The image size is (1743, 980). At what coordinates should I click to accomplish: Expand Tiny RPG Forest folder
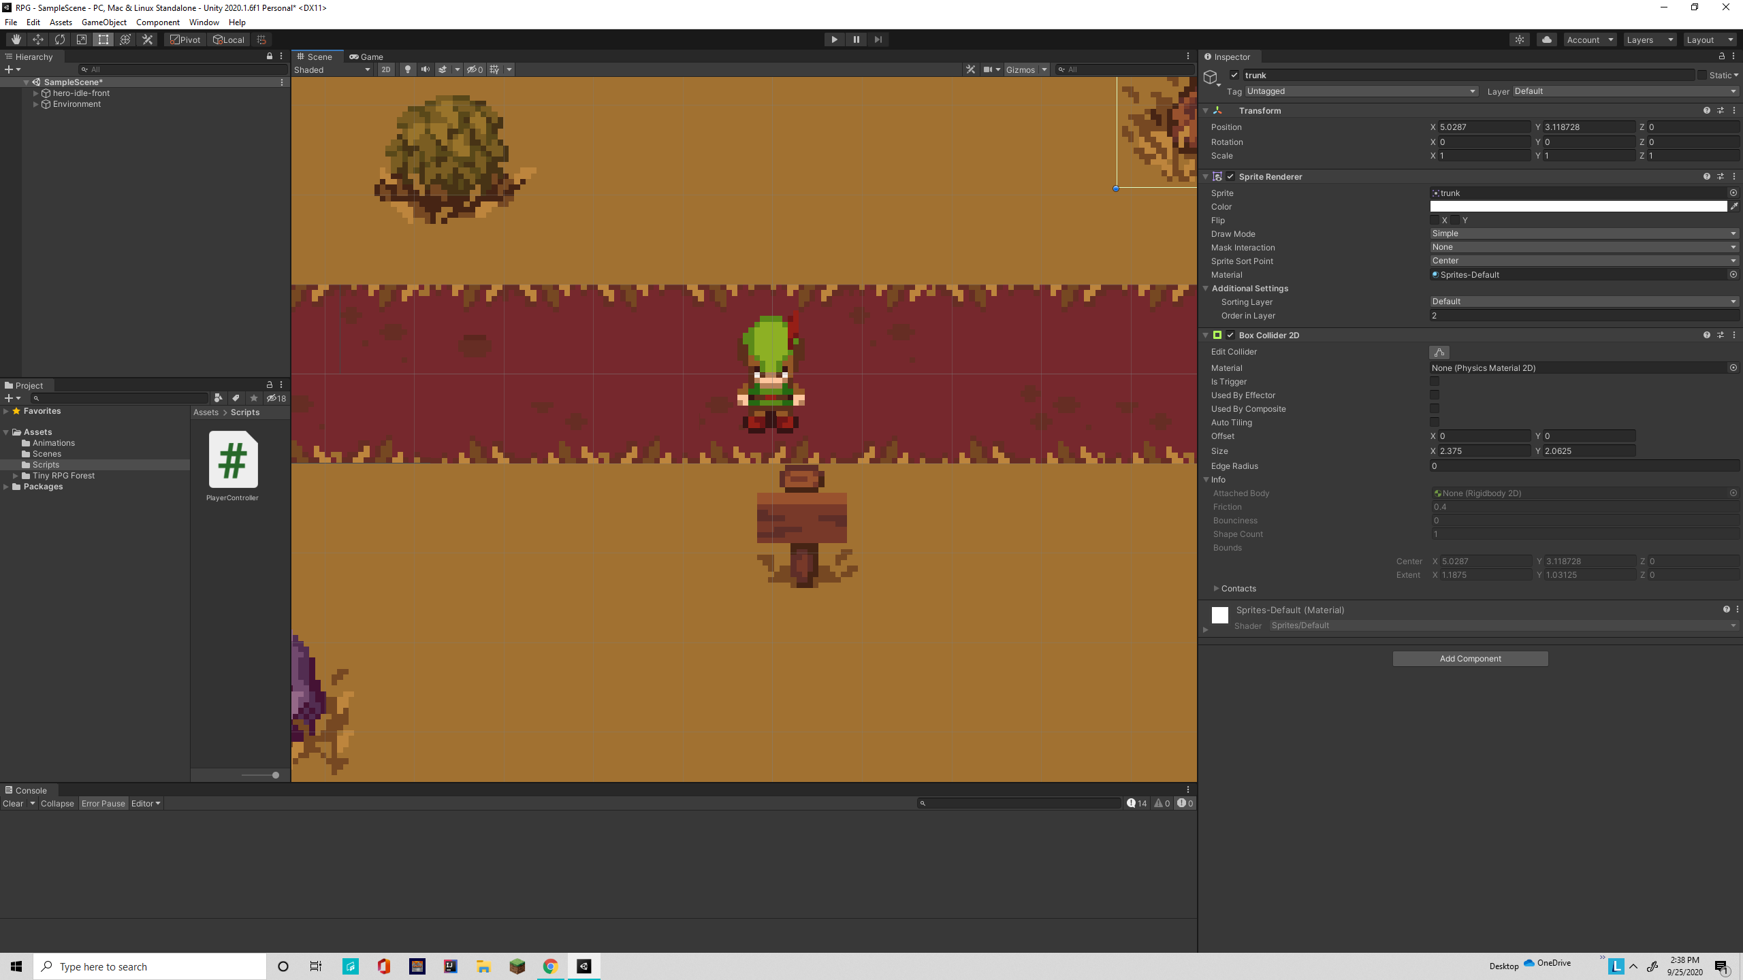[16, 476]
